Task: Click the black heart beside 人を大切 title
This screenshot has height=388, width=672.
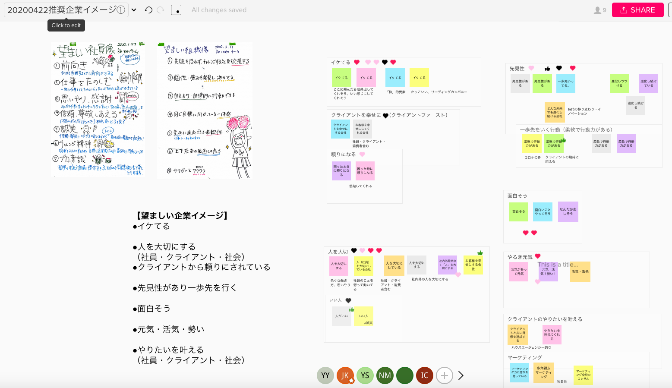Action: (354, 250)
